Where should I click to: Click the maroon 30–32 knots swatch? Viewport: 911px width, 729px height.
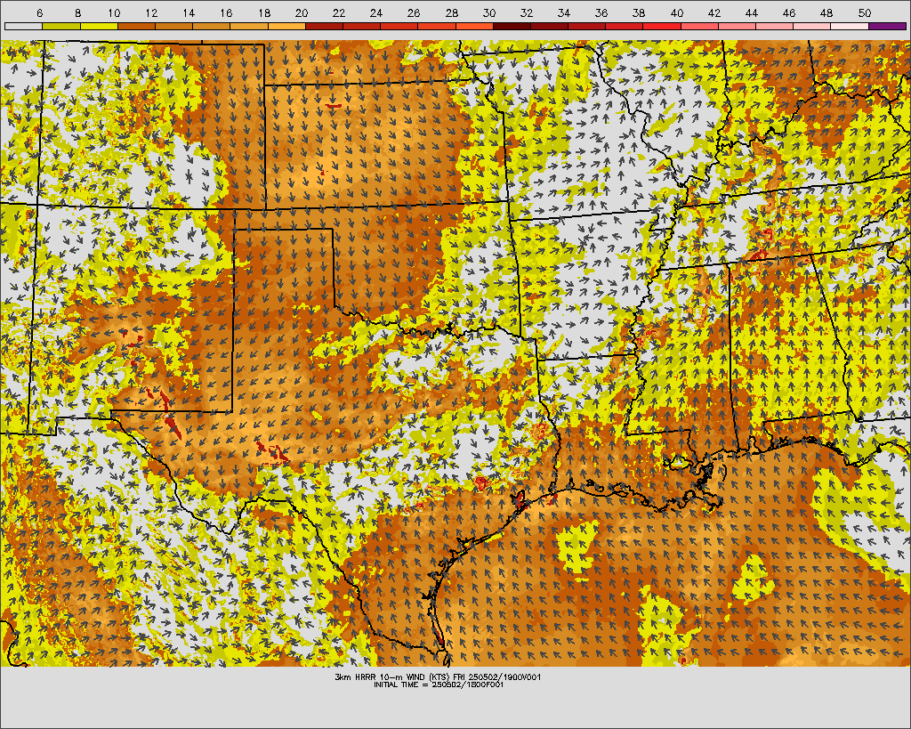coord(512,26)
